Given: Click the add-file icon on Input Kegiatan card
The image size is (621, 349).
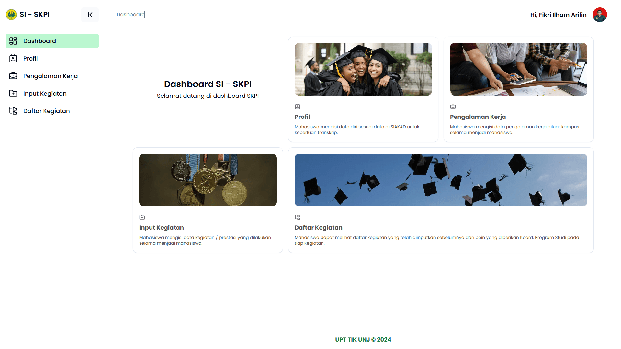Looking at the screenshot, I should (142, 217).
